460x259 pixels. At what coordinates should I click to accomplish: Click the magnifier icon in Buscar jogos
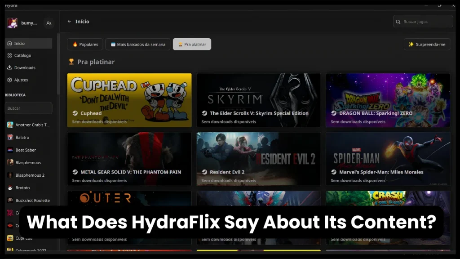pyautogui.click(x=398, y=22)
